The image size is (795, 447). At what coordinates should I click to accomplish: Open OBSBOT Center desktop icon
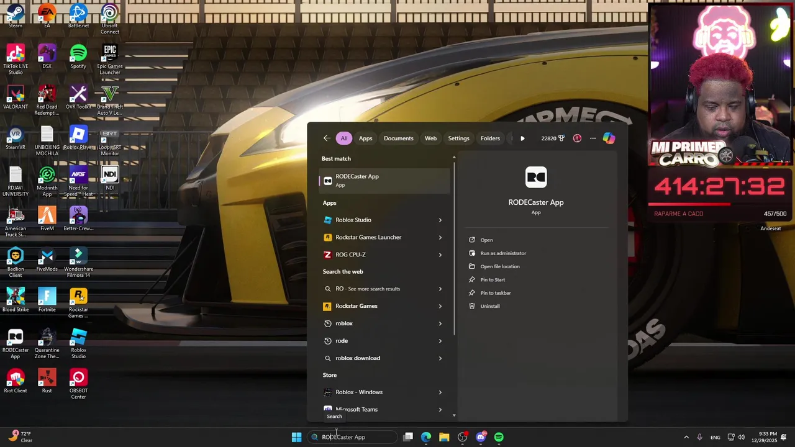point(78,384)
